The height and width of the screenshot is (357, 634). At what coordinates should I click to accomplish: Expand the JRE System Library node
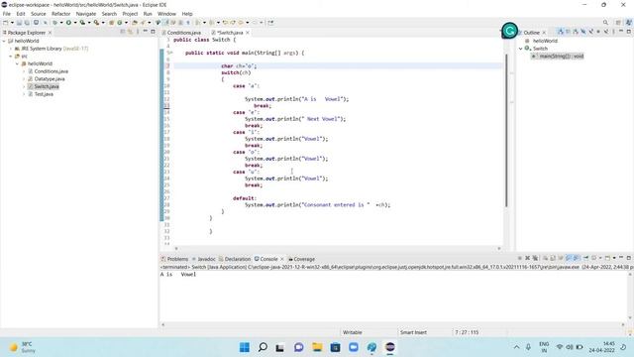11,49
